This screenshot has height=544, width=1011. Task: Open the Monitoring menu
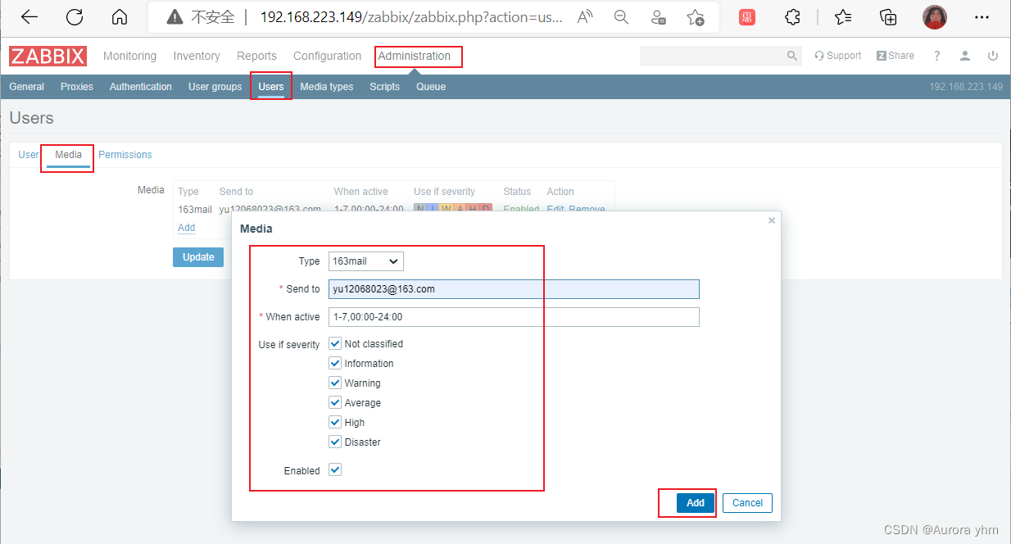point(129,56)
